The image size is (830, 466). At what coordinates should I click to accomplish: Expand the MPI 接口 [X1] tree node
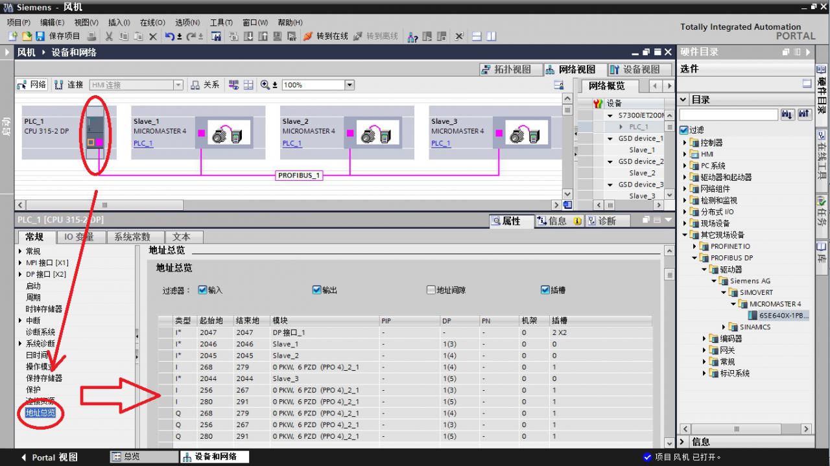click(x=20, y=263)
